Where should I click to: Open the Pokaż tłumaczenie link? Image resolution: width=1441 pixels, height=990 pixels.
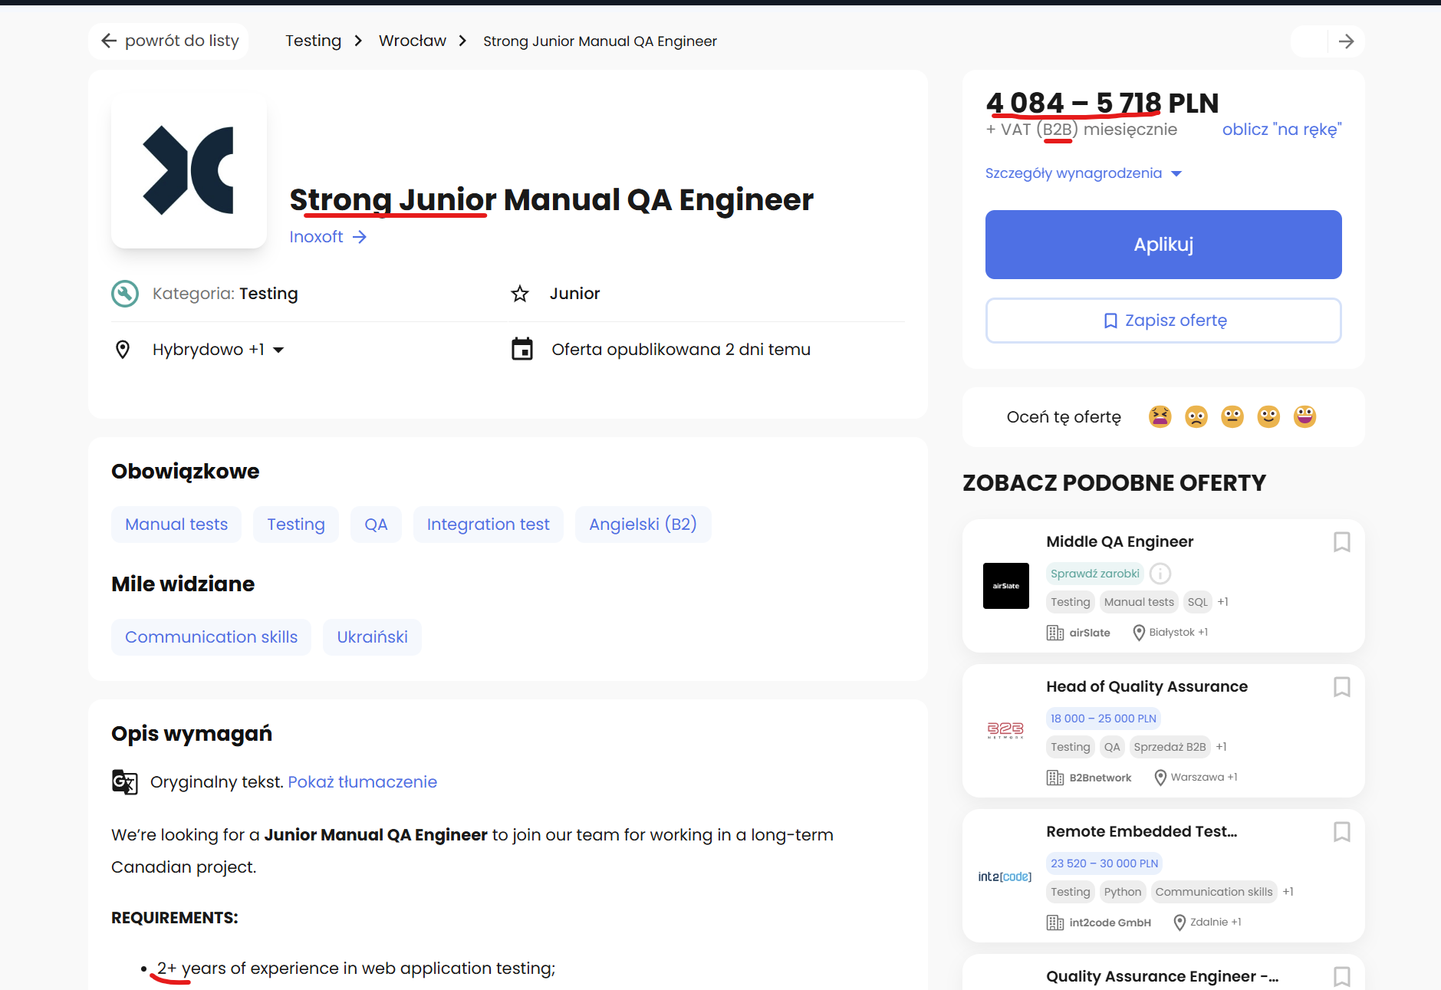tap(362, 781)
